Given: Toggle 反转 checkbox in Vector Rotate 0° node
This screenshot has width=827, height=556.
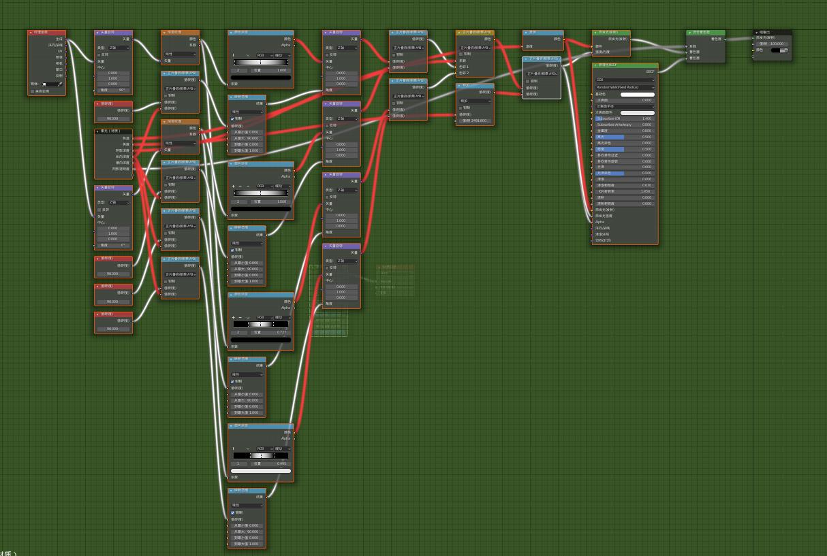Looking at the screenshot, I should pyautogui.click(x=99, y=210).
